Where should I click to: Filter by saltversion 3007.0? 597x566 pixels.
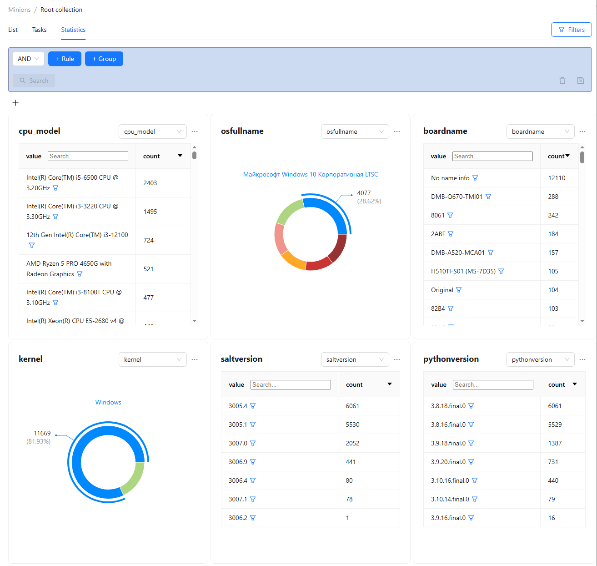coord(253,443)
